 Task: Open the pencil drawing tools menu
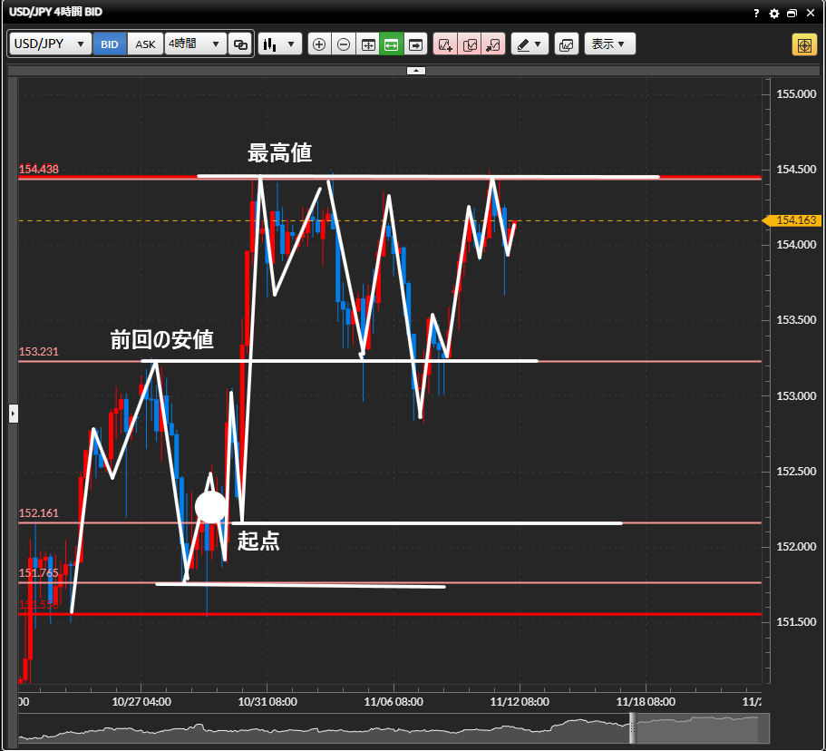click(x=530, y=44)
